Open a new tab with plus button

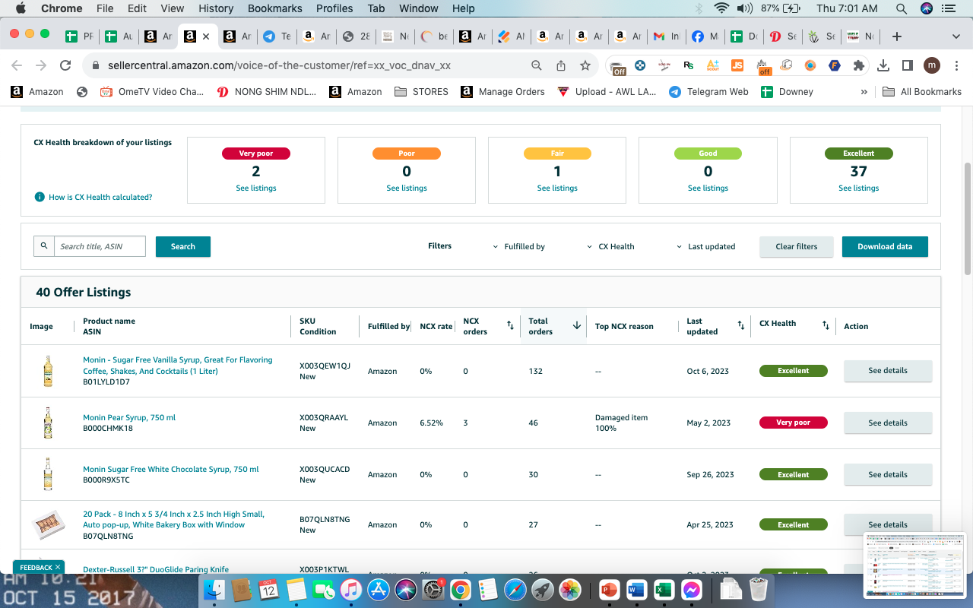pyautogui.click(x=897, y=36)
